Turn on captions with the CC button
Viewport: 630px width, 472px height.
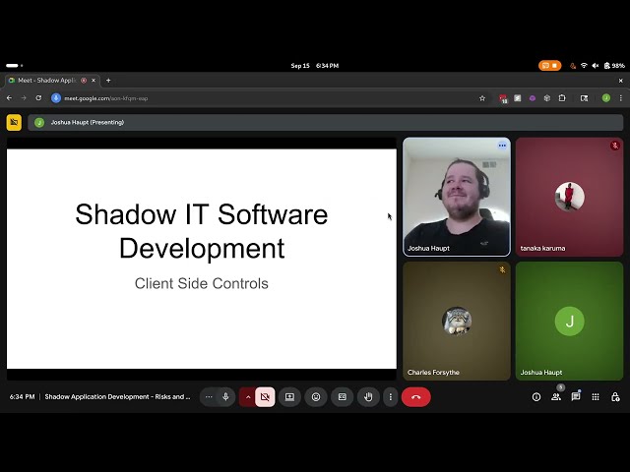point(343,397)
